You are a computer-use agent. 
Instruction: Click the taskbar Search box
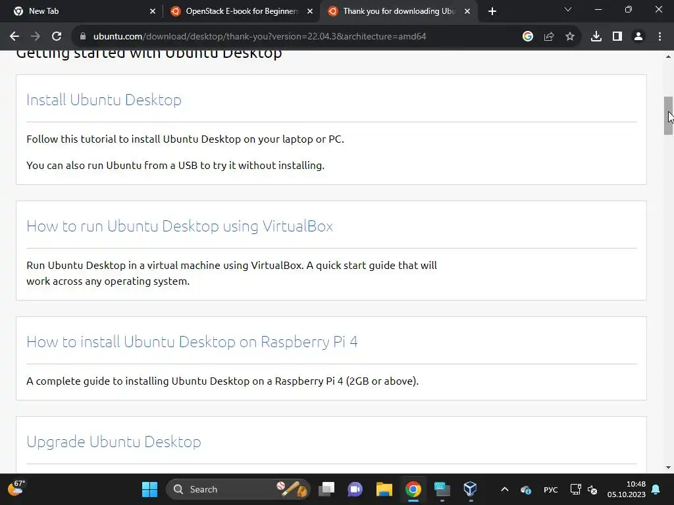click(238, 489)
